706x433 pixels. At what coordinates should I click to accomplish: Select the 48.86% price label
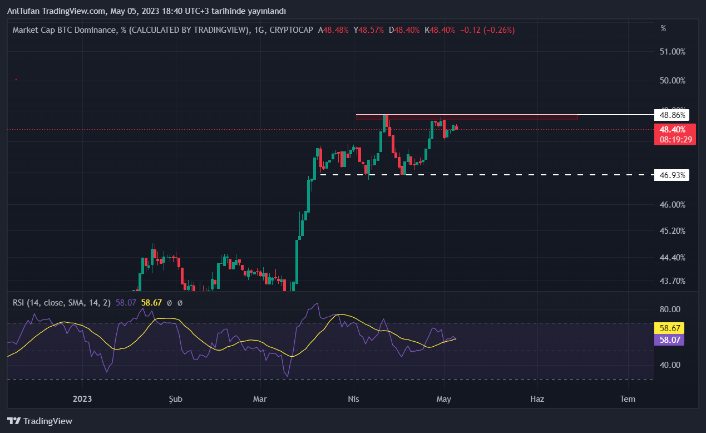click(672, 115)
